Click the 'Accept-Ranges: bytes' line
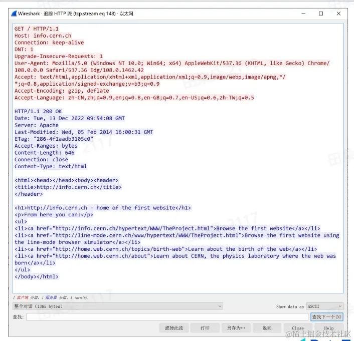 tap(46, 146)
